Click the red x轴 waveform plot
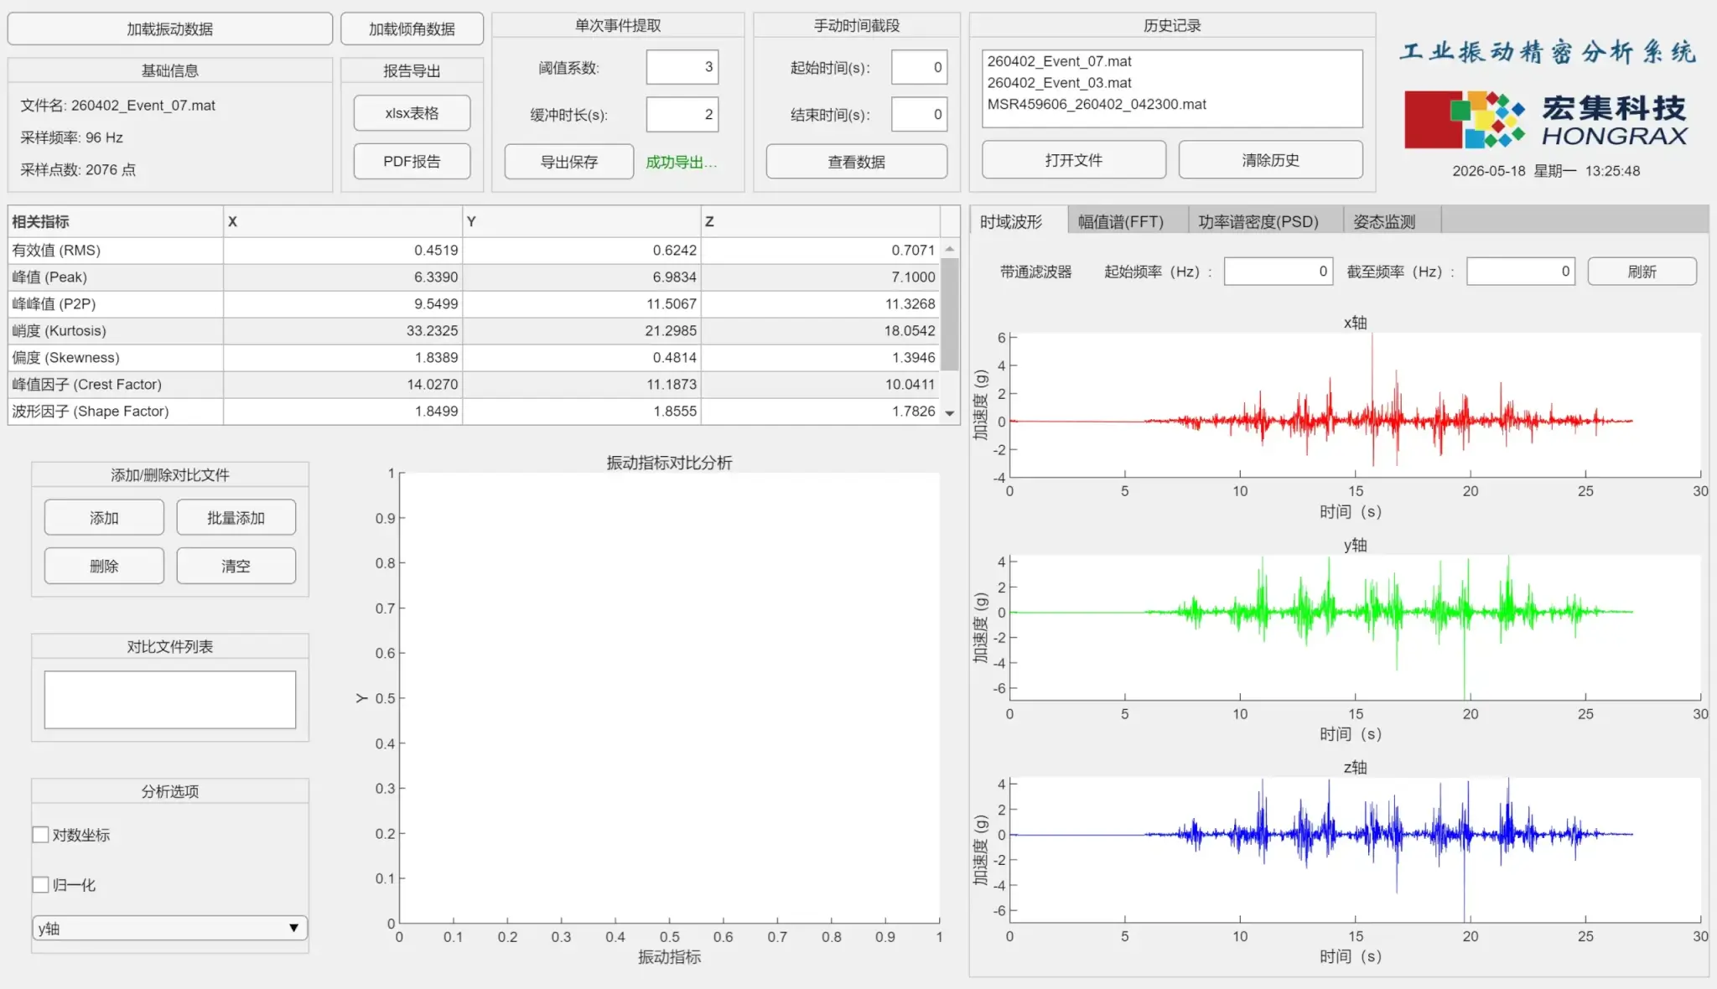Screen dimensions: 1717x989 (1356, 406)
